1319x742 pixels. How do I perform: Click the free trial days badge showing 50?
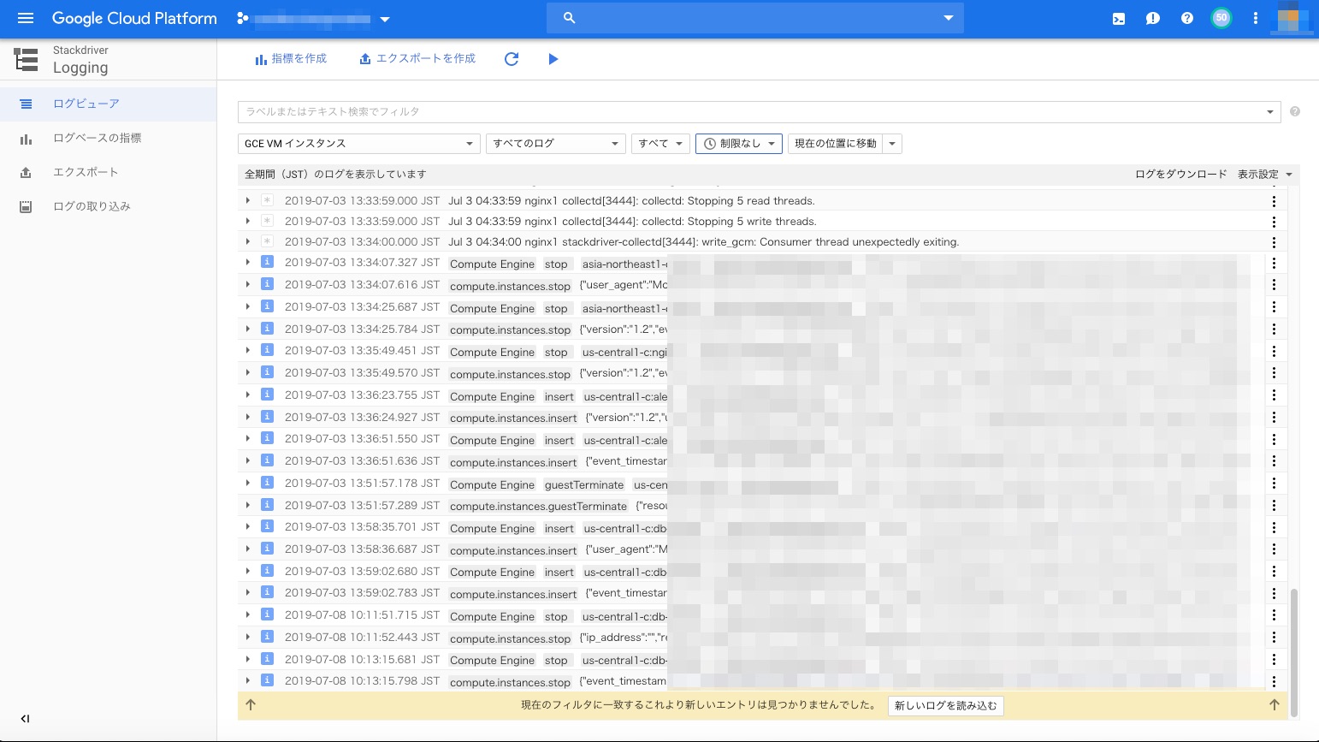[1221, 18]
